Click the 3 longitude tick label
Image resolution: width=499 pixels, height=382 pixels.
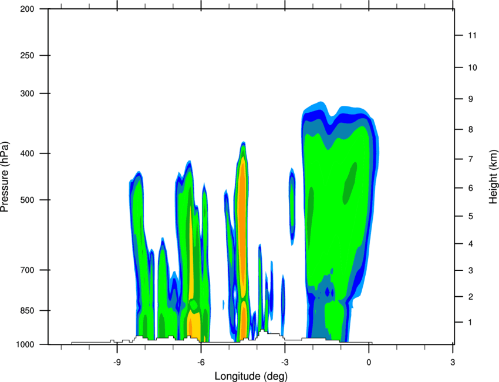tap(453, 362)
